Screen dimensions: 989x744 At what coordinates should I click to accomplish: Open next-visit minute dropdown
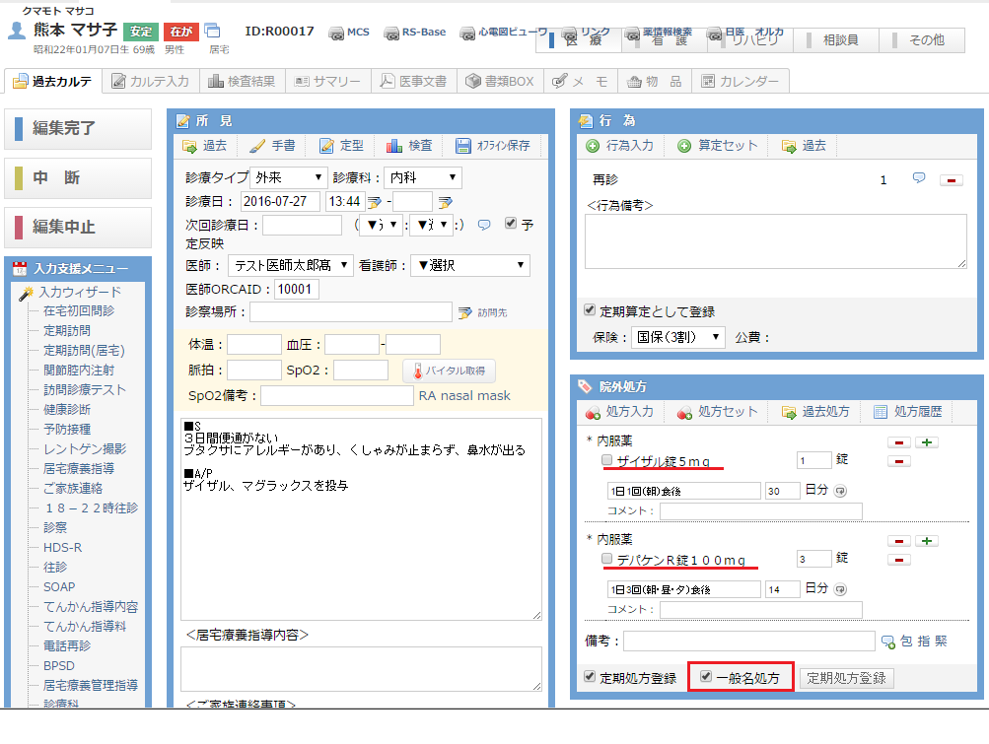coord(432,225)
